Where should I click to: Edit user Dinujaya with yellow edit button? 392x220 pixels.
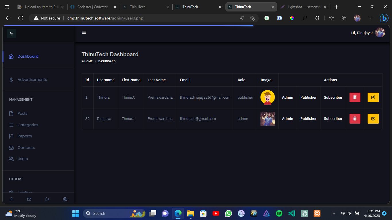click(373, 118)
